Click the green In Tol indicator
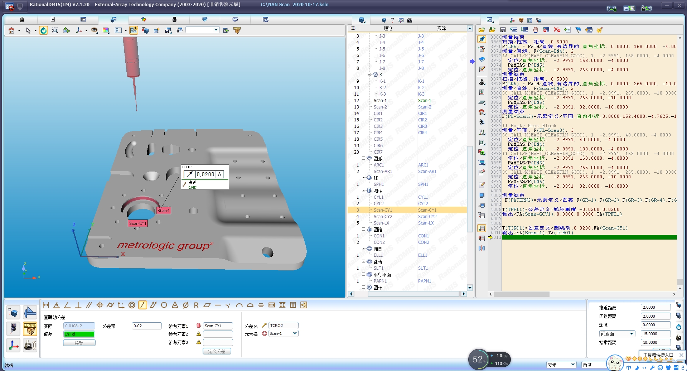Viewport: 687px width, 371px height. click(79, 334)
